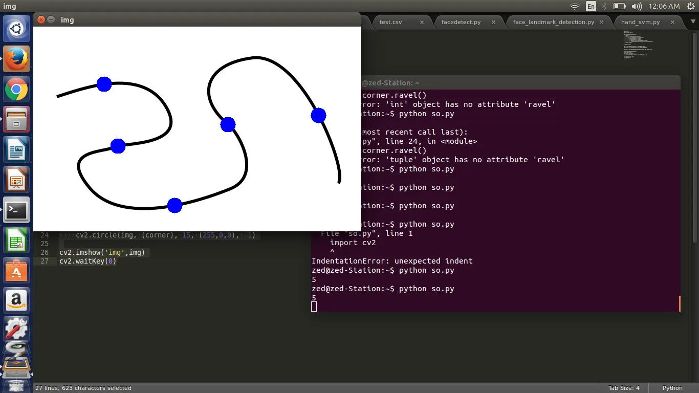Image resolution: width=699 pixels, height=393 pixels.
Task: Open Ubuntu Software Center launcher icon
Action: 16,270
